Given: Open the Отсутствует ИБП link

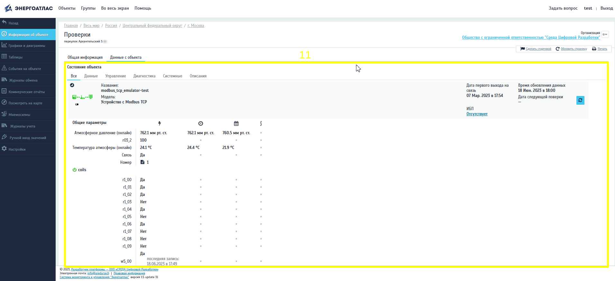Looking at the screenshot, I should pos(477,114).
